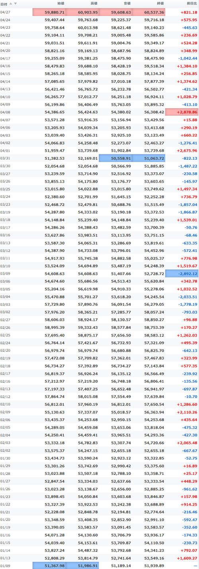Click highlighted closing price 60,537.36
This screenshot has height=569, width=199.
[x=148, y=12]
